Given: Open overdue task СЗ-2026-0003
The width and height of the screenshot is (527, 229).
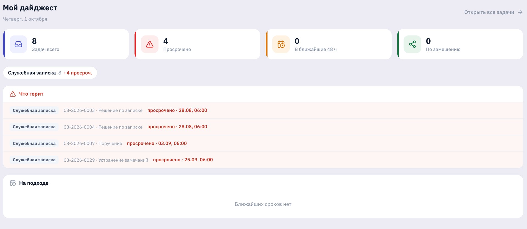Looking at the screenshot, I should pyautogui.click(x=263, y=110).
